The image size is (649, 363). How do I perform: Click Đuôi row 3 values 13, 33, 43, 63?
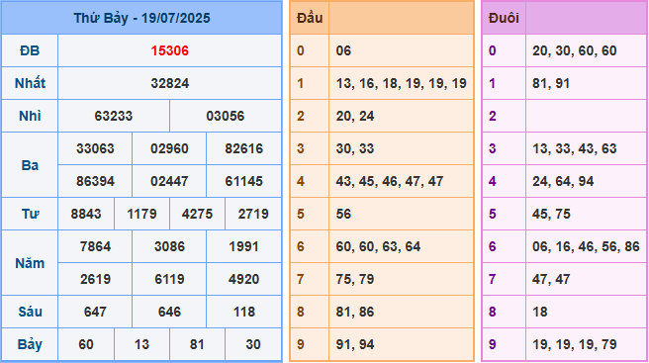pos(575,148)
